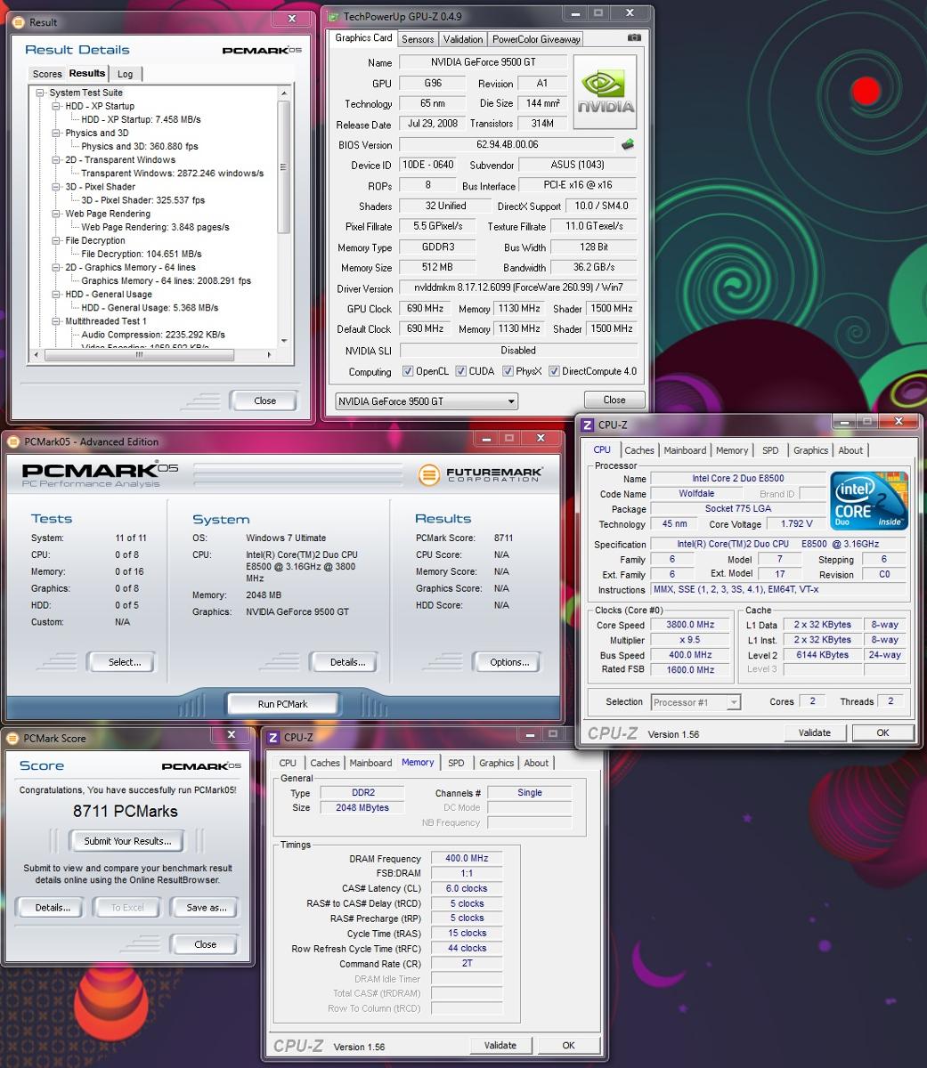Viewport: 927px width, 1068px height.
Task: Open the Caches tab in the CPU-Z processor window
Action: click(639, 450)
